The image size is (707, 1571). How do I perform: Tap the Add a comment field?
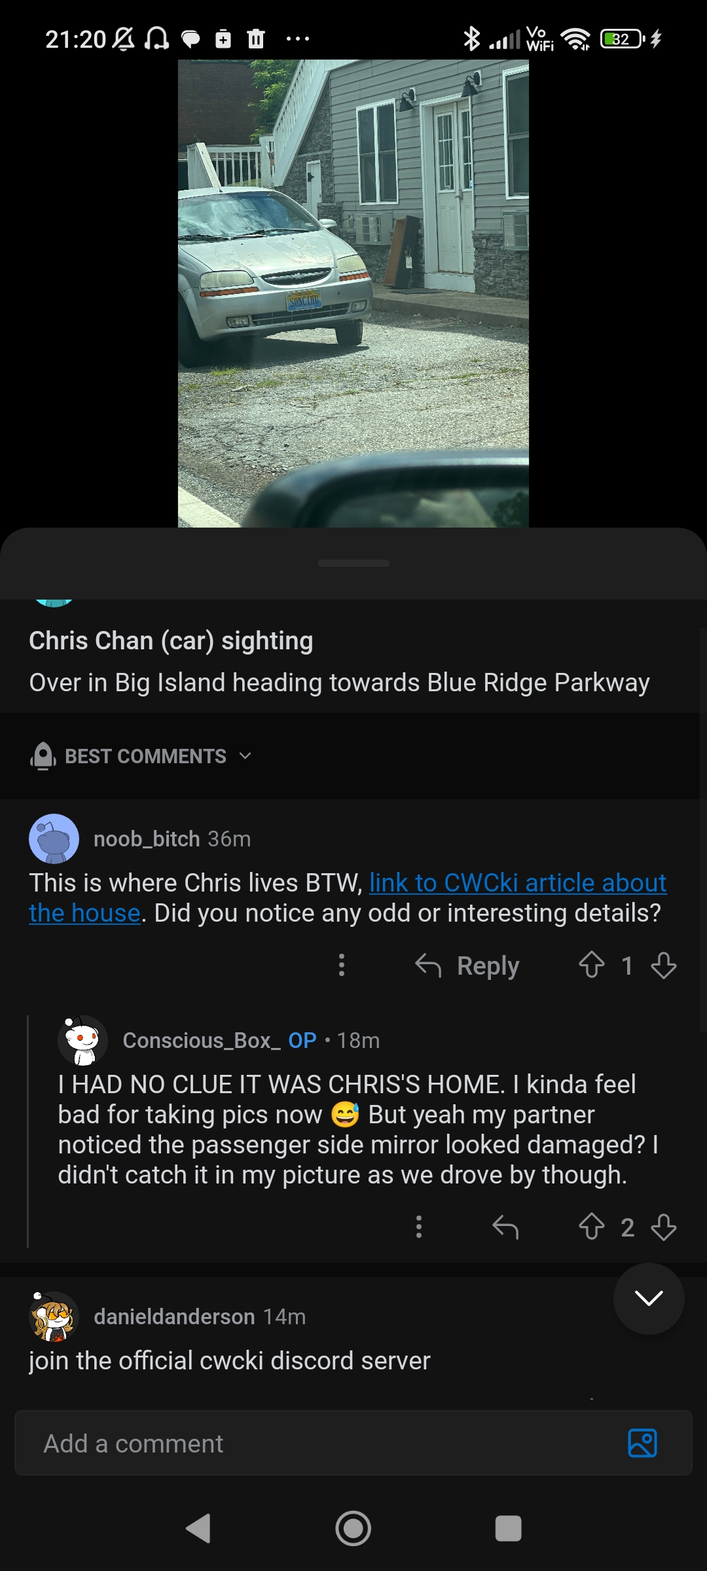pyautogui.click(x=353, y=1443)
